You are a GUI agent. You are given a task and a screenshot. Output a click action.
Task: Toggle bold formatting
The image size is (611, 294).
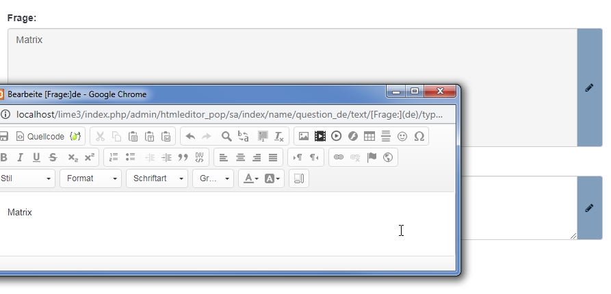[x=4, y=157]
